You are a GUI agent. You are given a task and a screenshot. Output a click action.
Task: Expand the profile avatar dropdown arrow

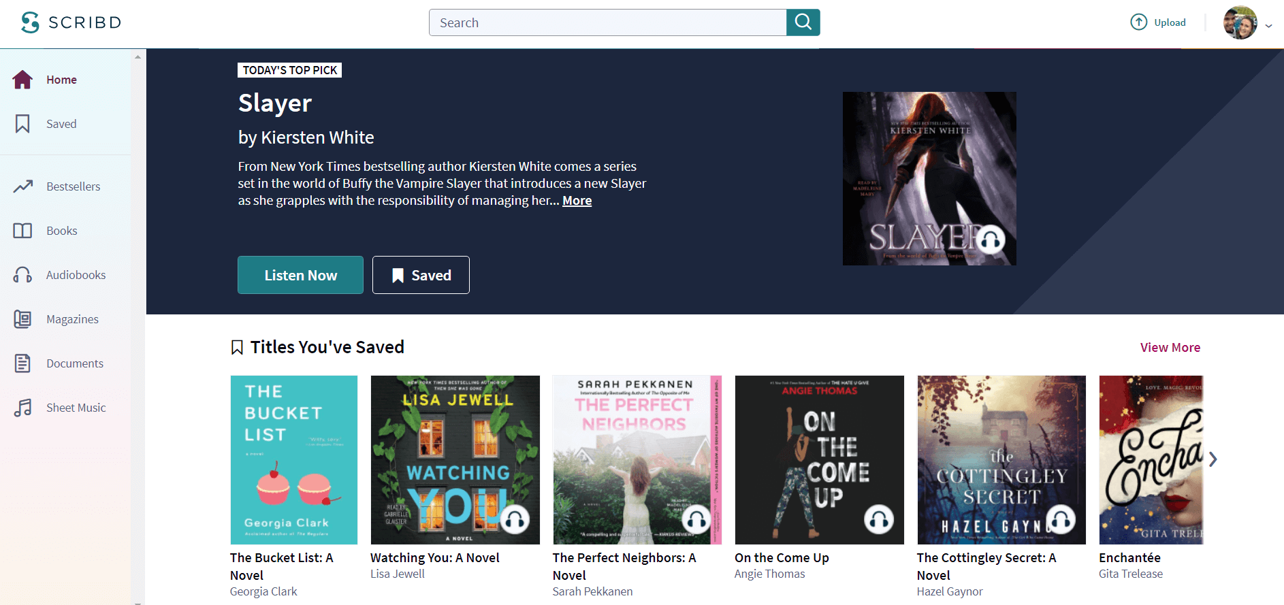pyautogui.click(x=1268, y=26)
